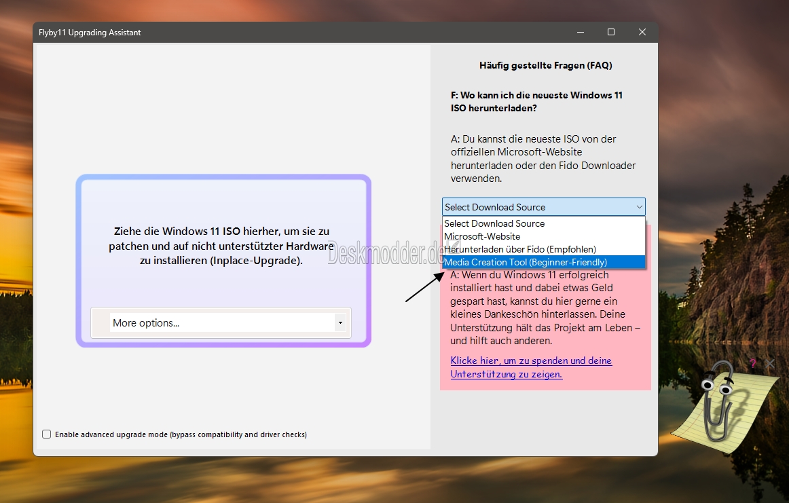Dismiss Clippy with its X icon

pos(770,363)
